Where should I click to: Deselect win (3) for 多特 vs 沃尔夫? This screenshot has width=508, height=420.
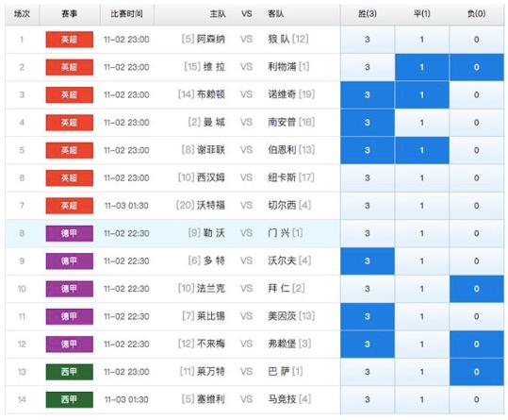pyautogui.click(x=368, y=261)
